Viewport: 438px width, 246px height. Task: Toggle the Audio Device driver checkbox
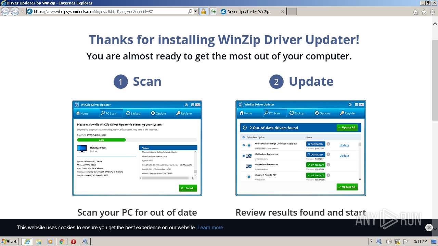coord(243,145)
